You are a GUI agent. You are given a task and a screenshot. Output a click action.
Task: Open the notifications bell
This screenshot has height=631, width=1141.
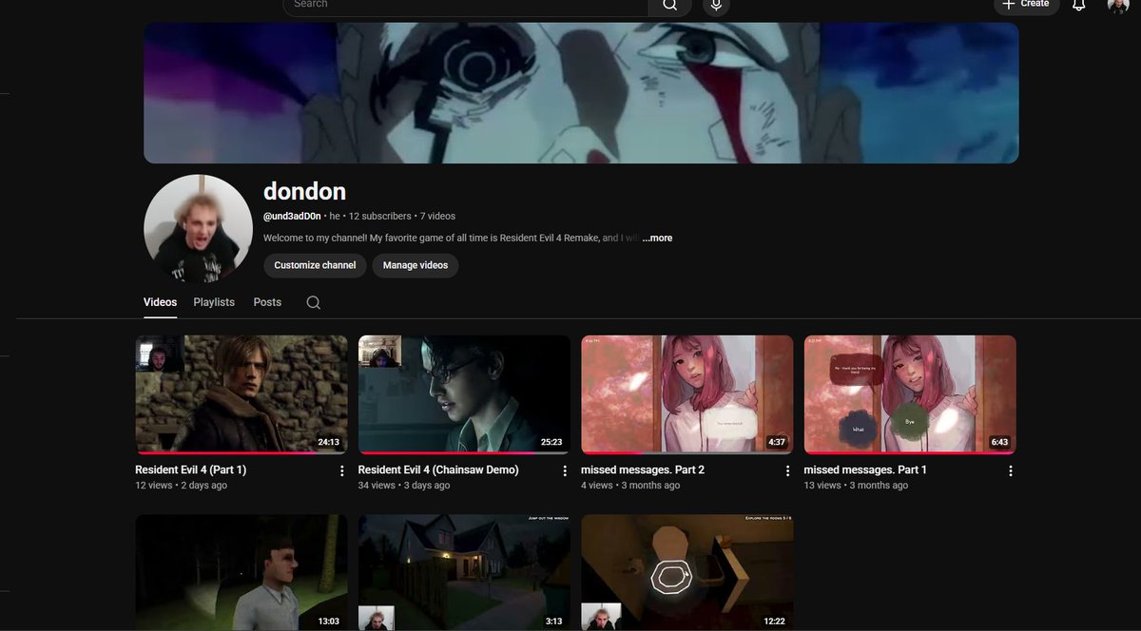(1078, 5)
